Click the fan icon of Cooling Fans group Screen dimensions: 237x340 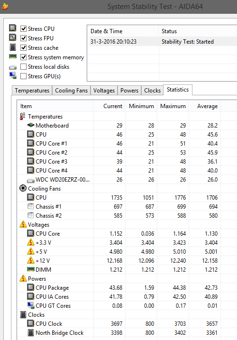point(23,188)
